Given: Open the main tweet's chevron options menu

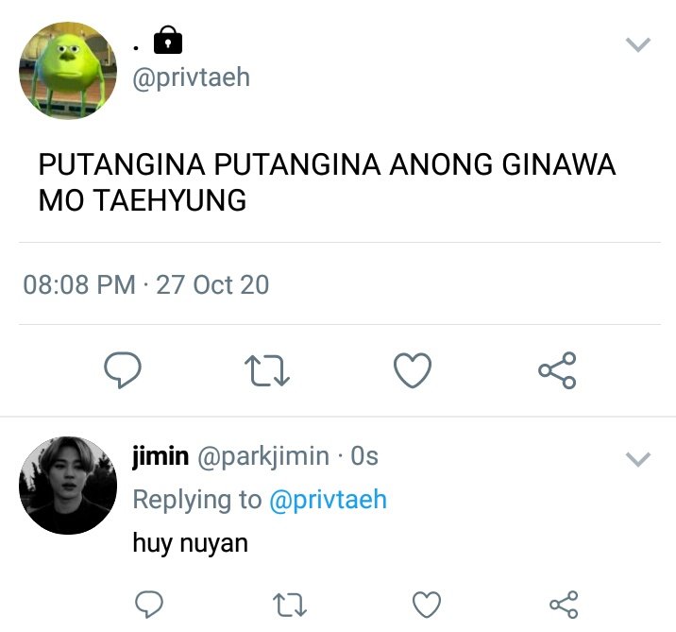Looking at the screenshot, I should pos(638,44).
